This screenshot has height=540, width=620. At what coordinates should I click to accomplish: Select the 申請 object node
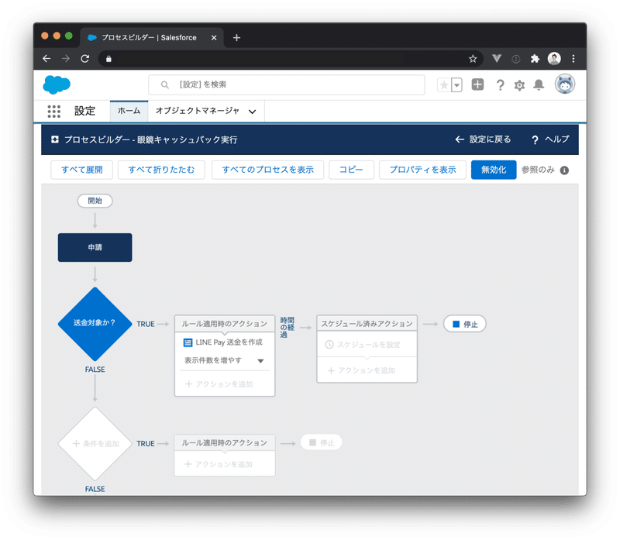95,247
